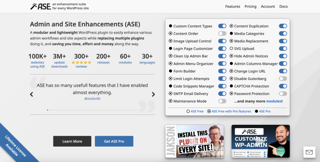Toggle Change Login URL switch
The width and height of the screenshot is (320, 162).
click(283, 71)
